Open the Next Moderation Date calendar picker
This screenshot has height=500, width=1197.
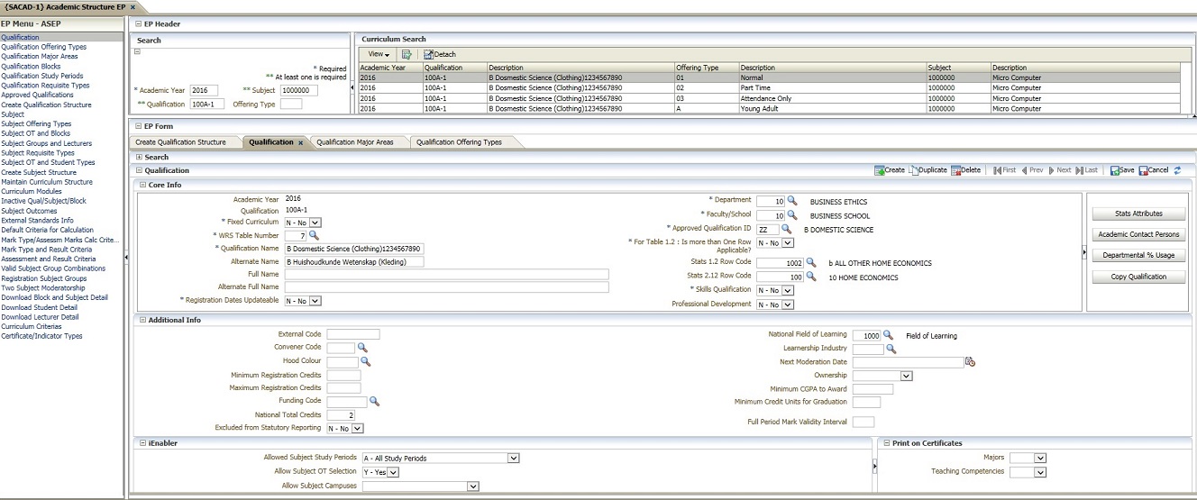[x=970, y=362]
